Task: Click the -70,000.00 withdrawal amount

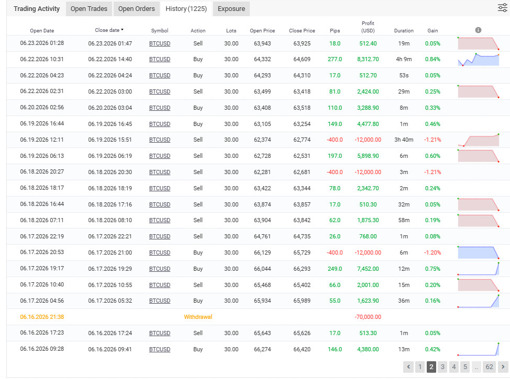Action: tap(368, 317)
